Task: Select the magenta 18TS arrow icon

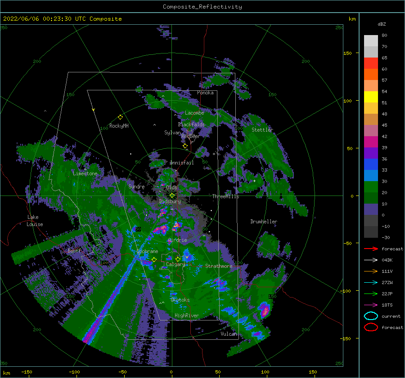Action: click(371, 305)
